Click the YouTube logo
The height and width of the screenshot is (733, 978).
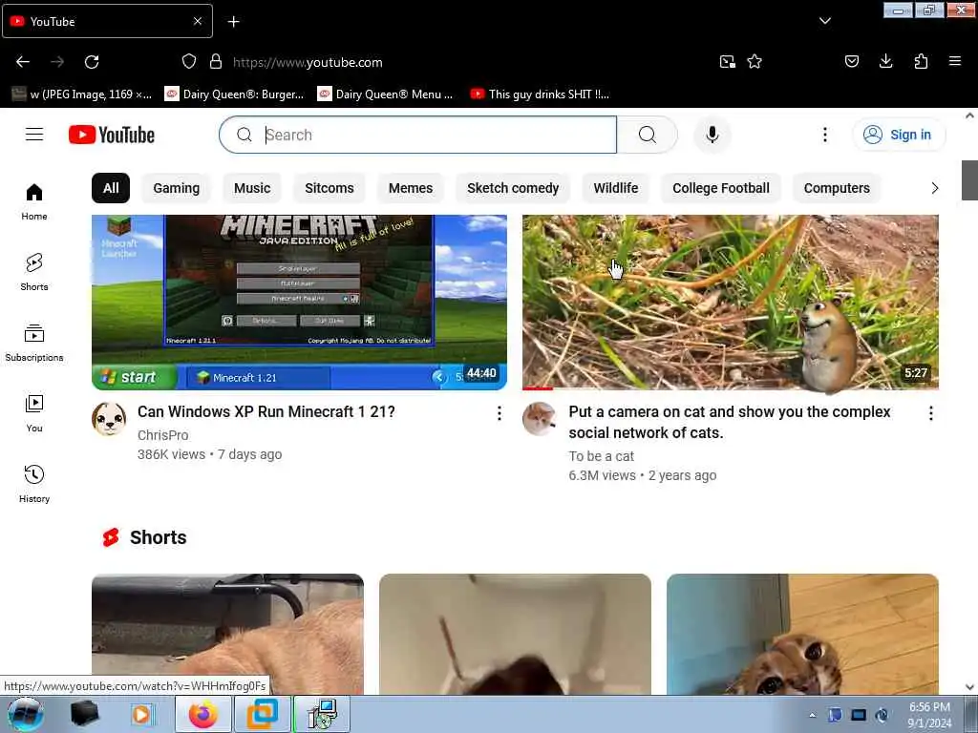[x=112, y=135]
